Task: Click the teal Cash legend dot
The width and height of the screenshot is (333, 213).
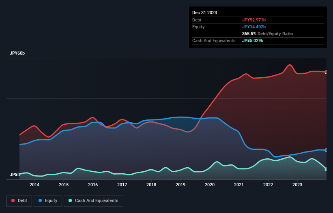Action: (70, 200)
